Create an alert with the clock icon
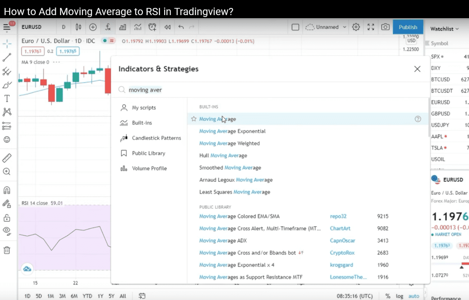Screen dimensions: 469x300 152,27
